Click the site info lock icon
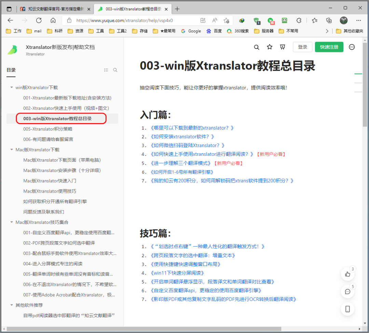This screenshot has width=369, height=333. point(69,21)
